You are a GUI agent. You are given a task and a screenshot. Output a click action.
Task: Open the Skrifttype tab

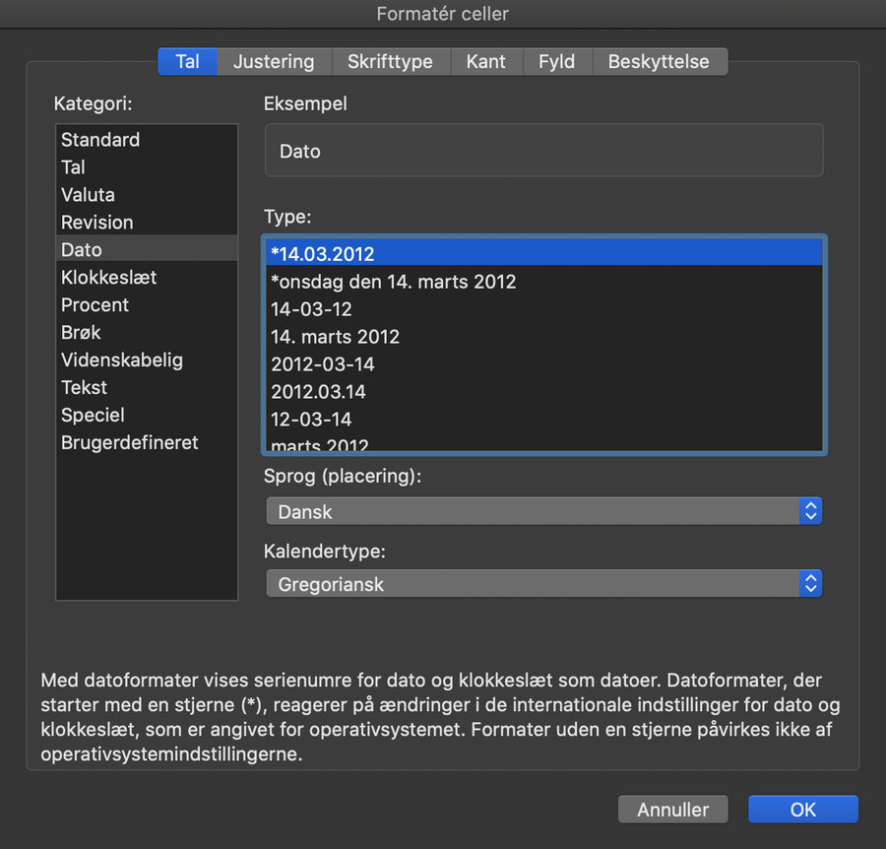(391, 61)
